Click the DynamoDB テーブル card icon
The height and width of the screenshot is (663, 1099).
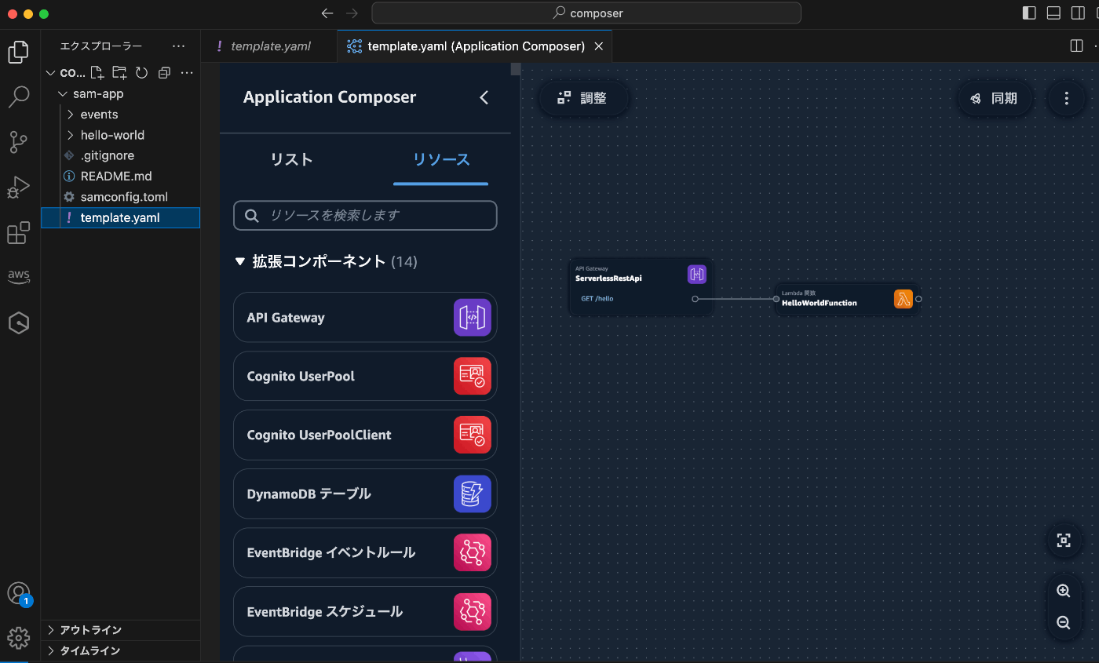point(472,494)
